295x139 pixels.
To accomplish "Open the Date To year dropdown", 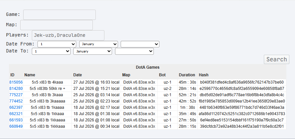I will click(x=134, y=51).
